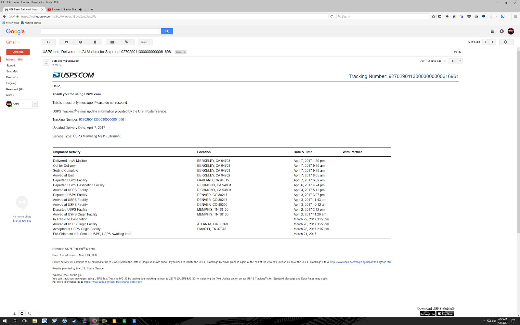The height and width of the screenshot is (325, 520).
Task: Open the Firefox File menu
Action: [3, 2]
